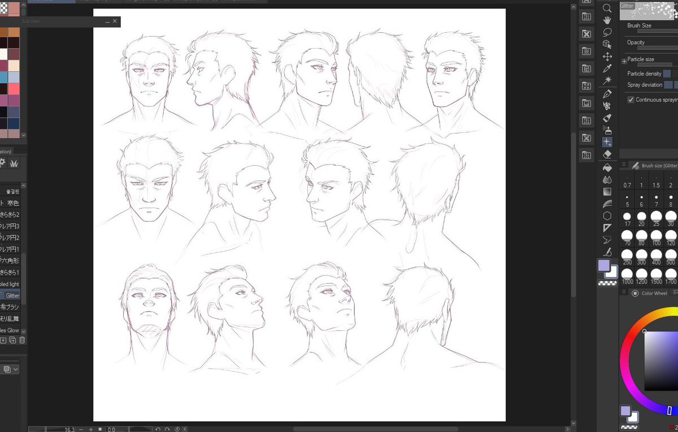The width and height of the screenshot is (678, 432).
Task: Minimize the Sub View panel
Action: point(107,21)
